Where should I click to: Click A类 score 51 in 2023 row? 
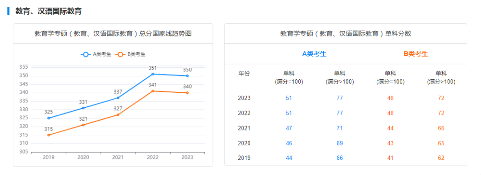[x=289, y=98]
